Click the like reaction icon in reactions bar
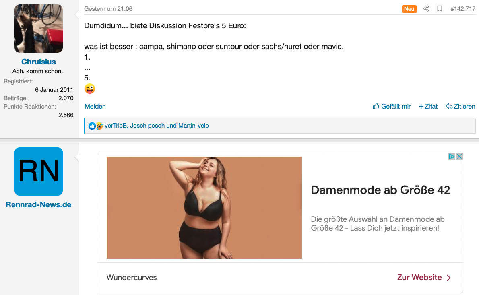This screenshot has width=479, height=295. 92,126
